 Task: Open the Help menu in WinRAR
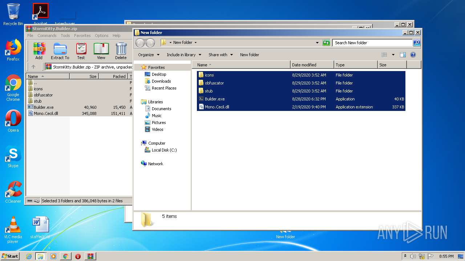(x=116, y=36)
